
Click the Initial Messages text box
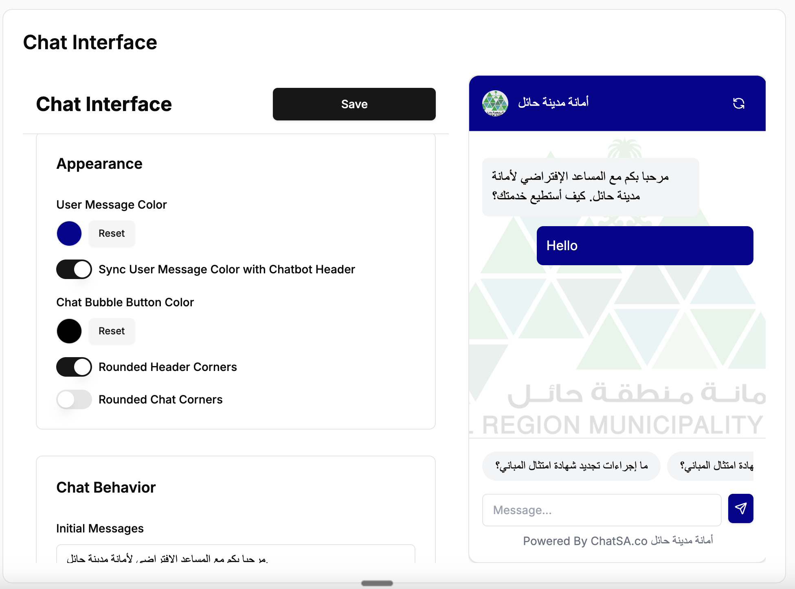click(236, 554)
